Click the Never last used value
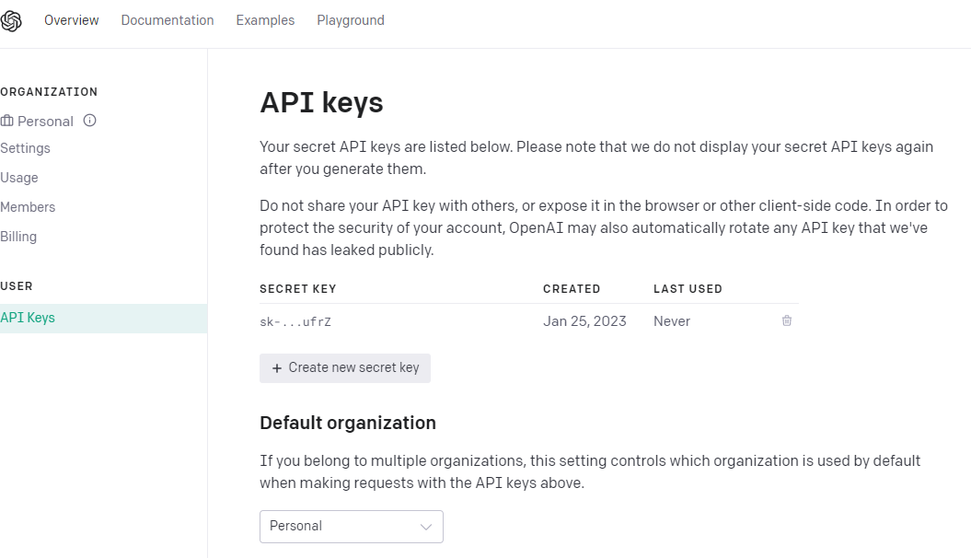Screen dimensions: 971x558 [x=672, y=320]
